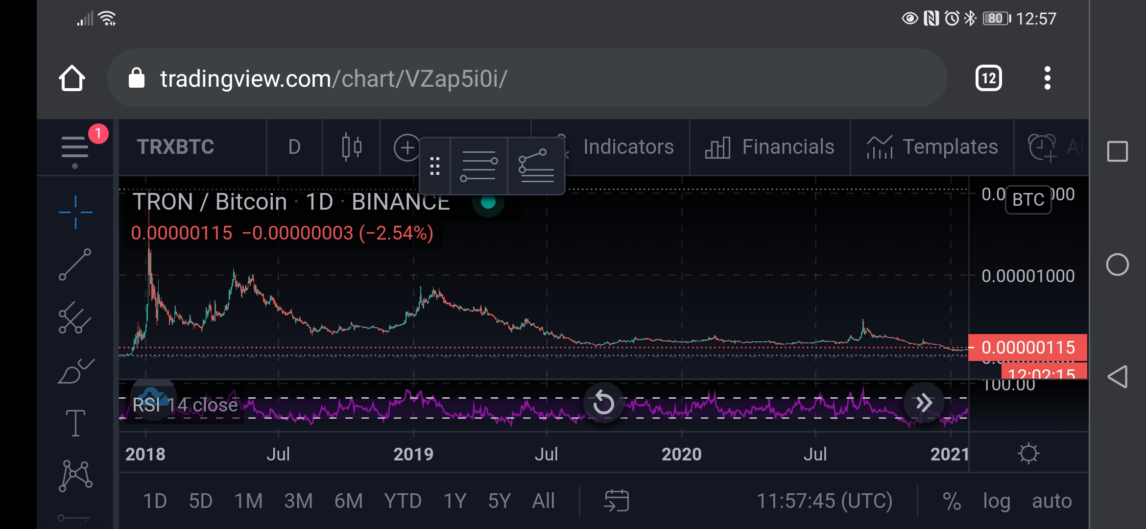Screen dimensions: 1146x529
Task: Tap the address bar URL field
Action: tap(527, 78)
